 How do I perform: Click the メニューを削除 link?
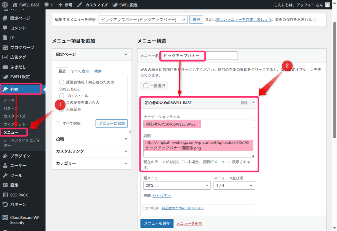(189, 223)
